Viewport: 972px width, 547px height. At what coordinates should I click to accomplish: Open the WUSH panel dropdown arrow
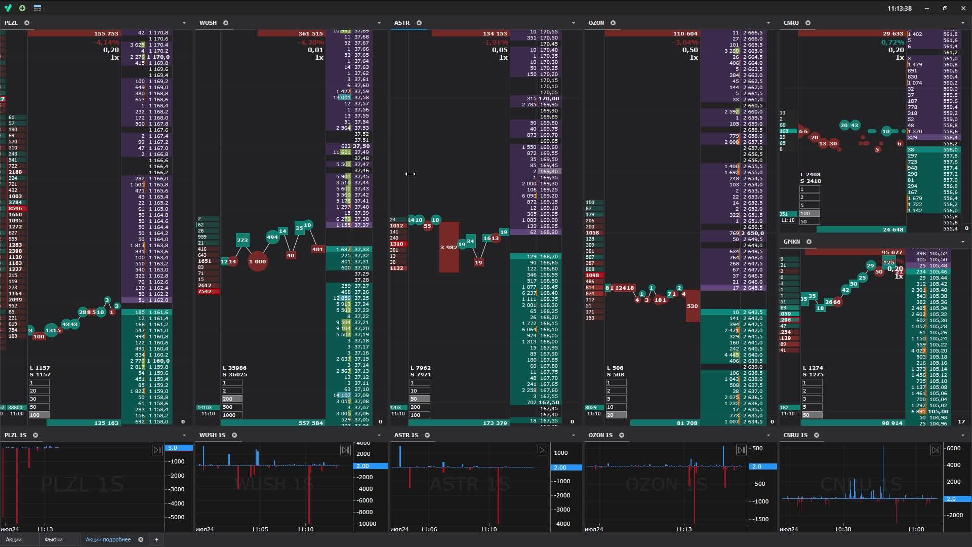tap(379, 23)
